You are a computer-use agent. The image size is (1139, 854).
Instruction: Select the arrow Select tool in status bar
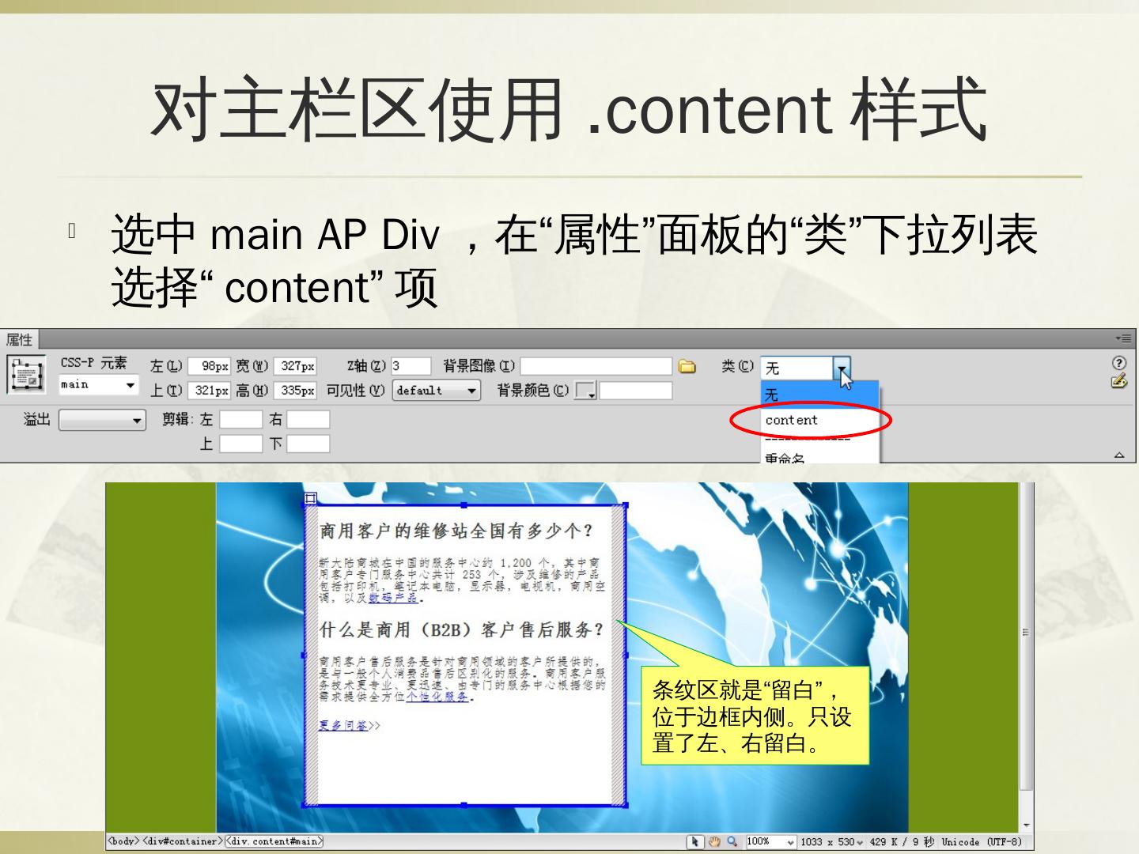695,842
